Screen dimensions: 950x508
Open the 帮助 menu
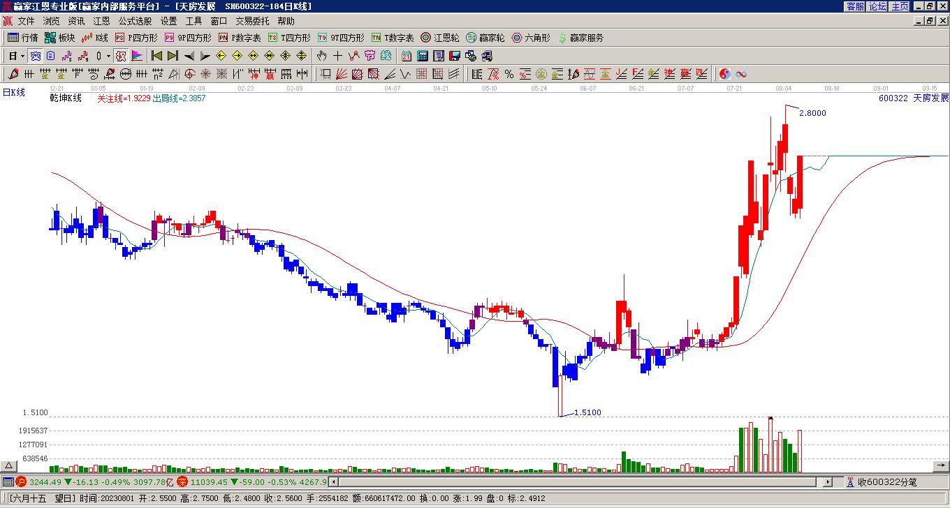tap(286, 21)
